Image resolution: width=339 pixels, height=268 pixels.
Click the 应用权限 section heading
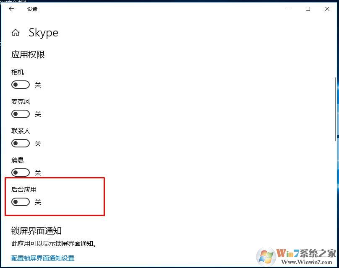(28, 54)
